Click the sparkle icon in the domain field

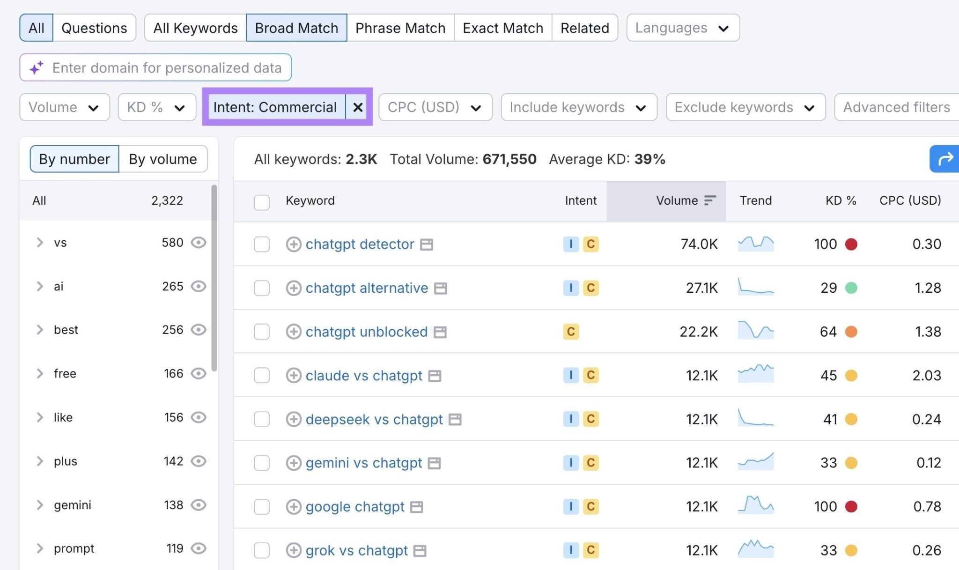[36, 67]
